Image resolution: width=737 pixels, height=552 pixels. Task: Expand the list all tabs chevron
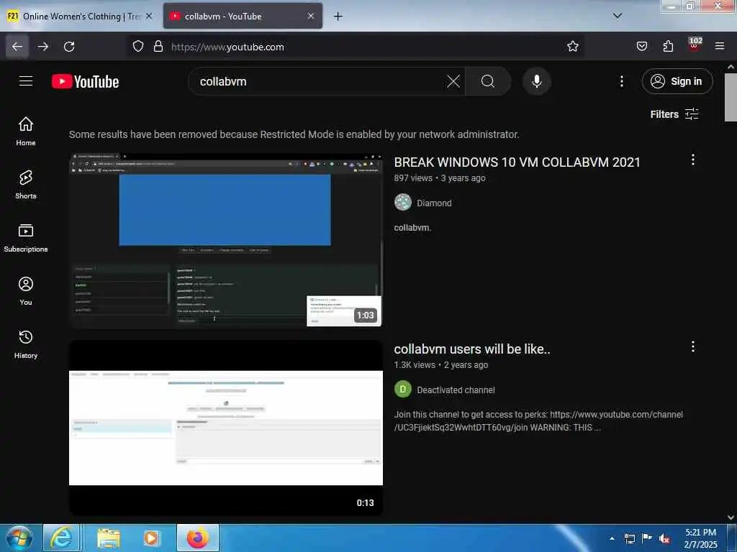[618, 17]
